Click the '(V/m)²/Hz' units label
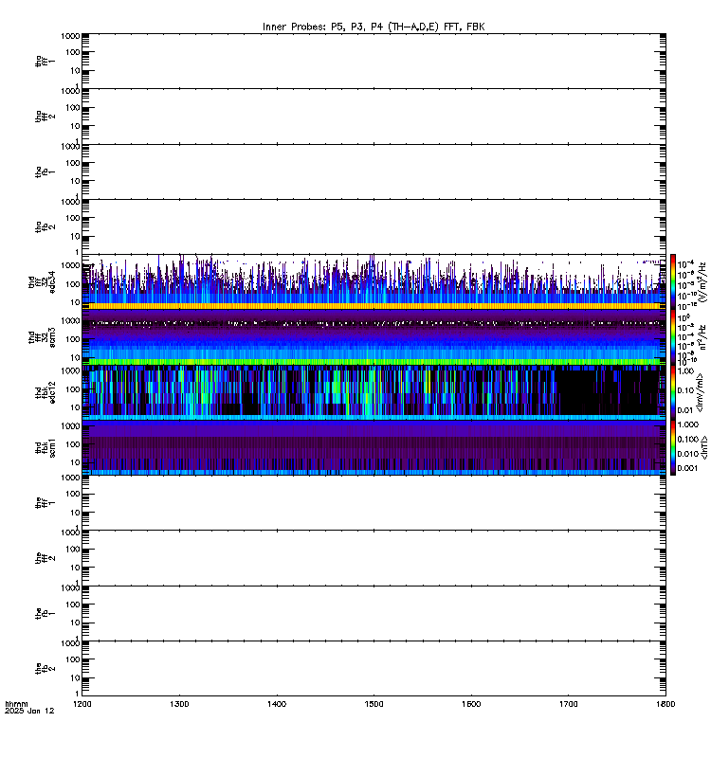 pyautogui.click(x=703, y=281)
